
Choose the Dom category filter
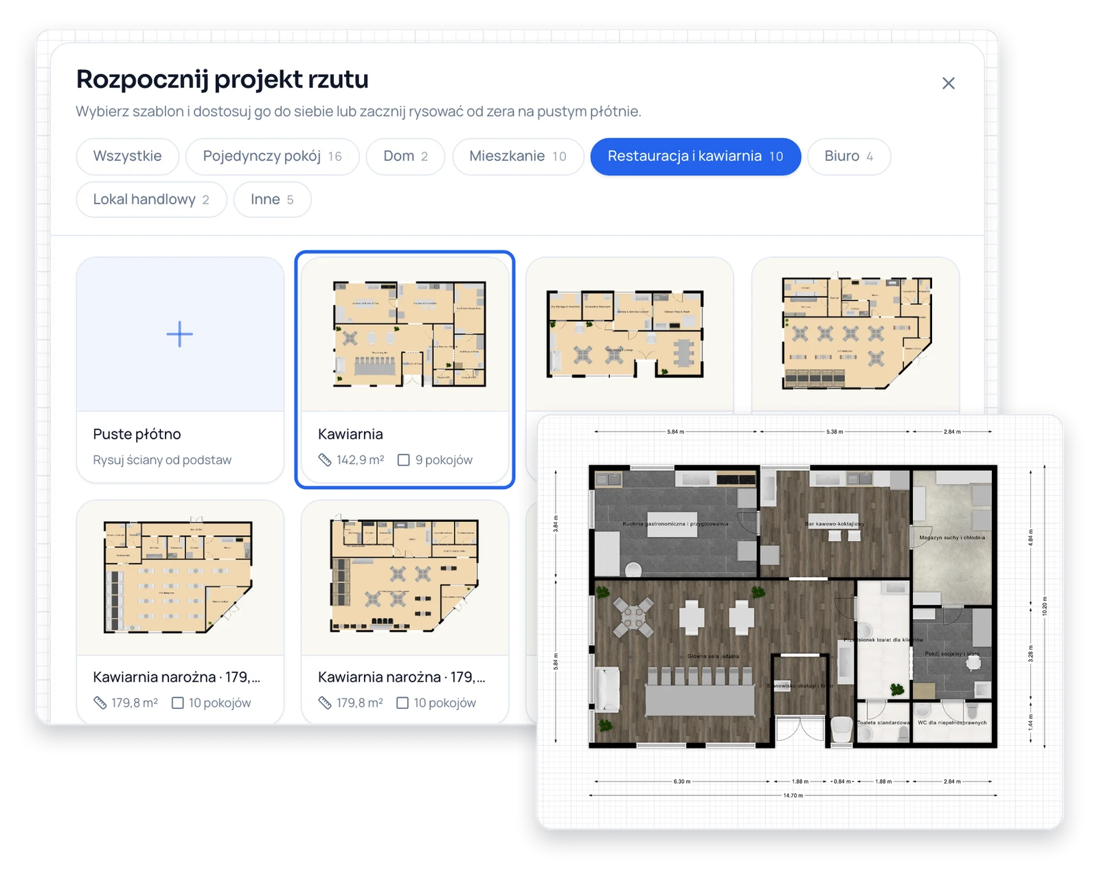pyautogui.click(x=405, y=157)
